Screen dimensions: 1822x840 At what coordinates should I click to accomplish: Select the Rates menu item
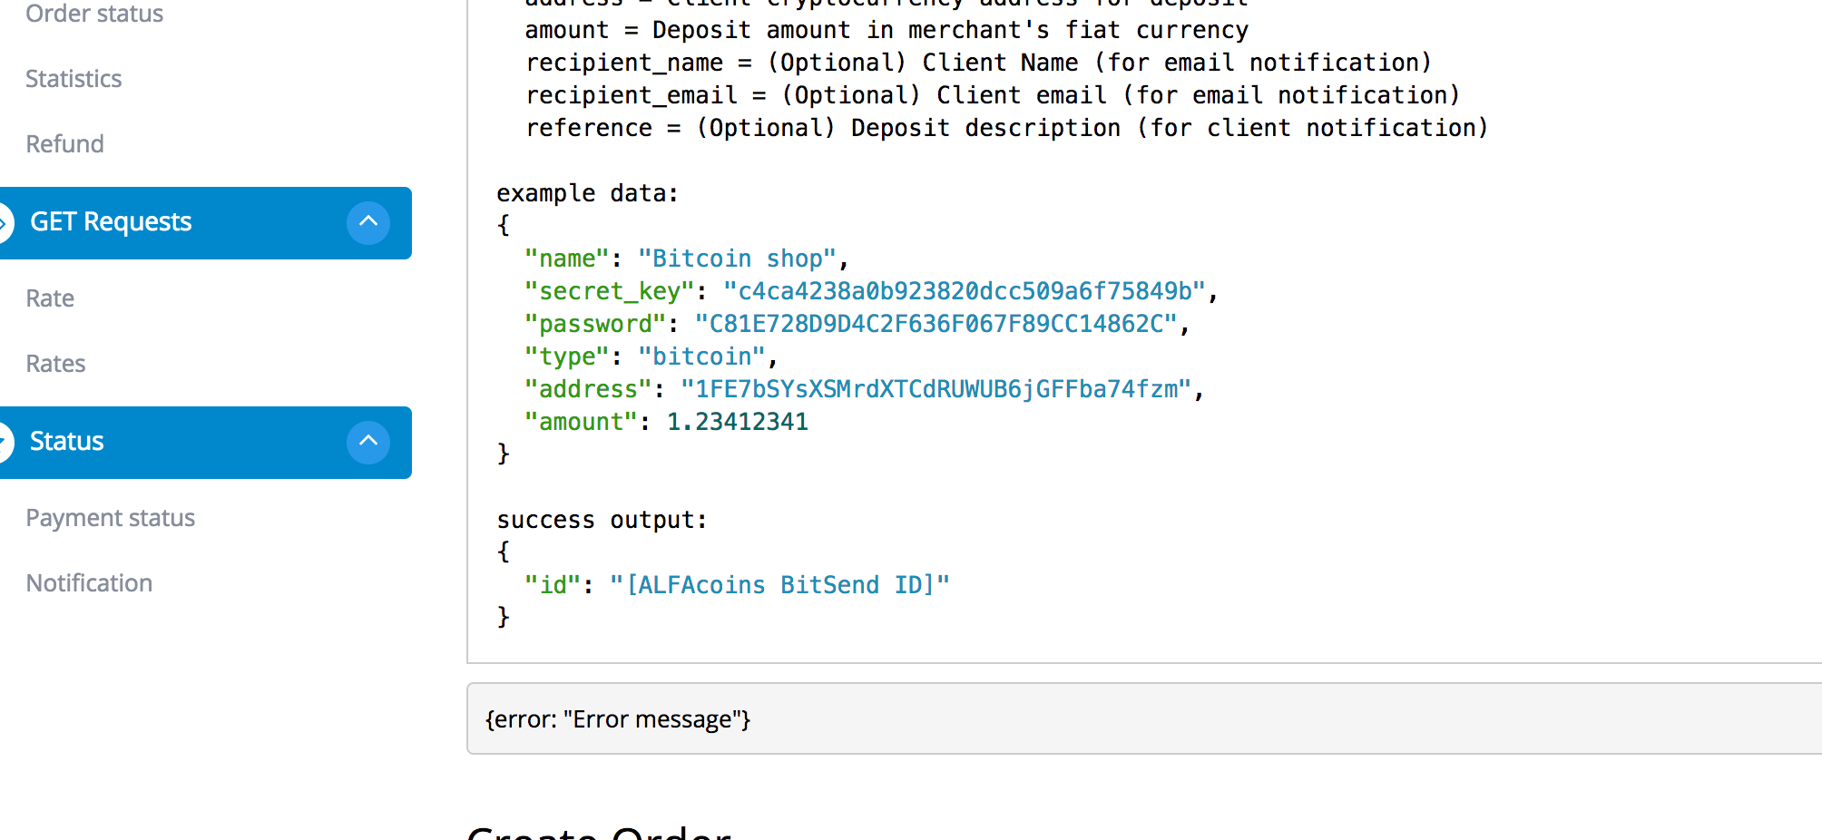55,364
